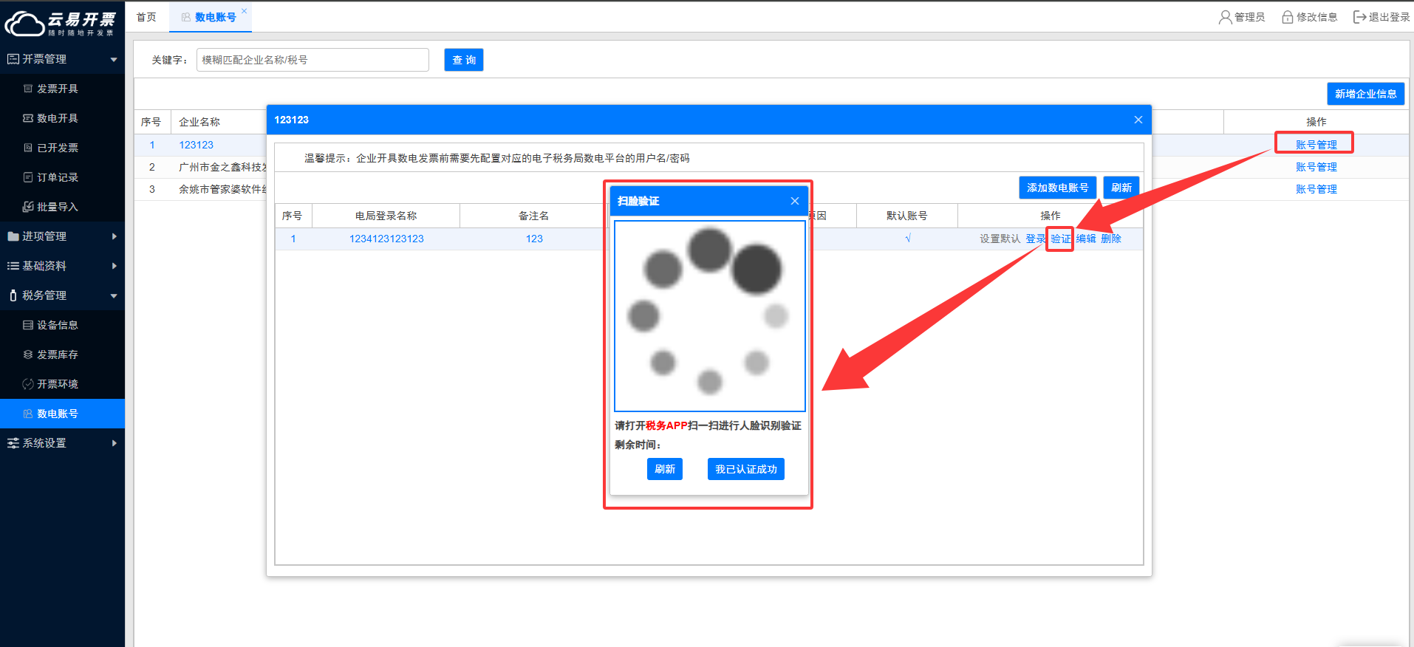Click the 我已认证成功 button
This screenshot has height=647, width=1414.
click(746, 469)
